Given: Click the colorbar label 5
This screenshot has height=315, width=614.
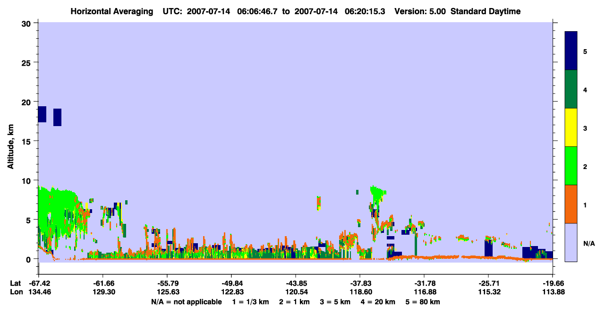Looking at the screenshot, I should [x=585, y=51].
